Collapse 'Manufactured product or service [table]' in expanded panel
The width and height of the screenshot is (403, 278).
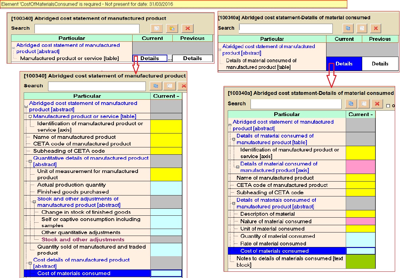pos(30,117)
